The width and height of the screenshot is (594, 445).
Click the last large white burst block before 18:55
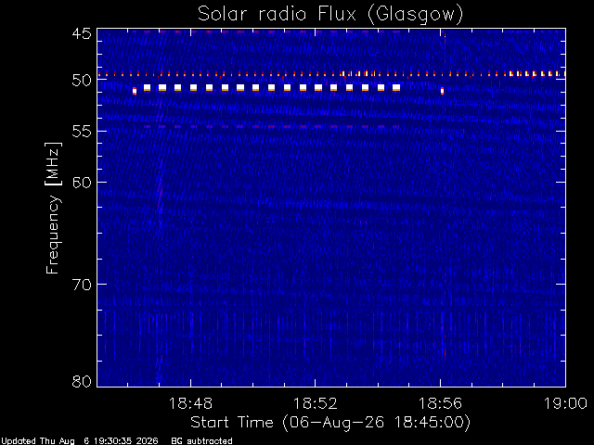(396, 88)
